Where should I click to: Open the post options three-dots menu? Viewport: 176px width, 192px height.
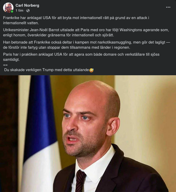168,7
